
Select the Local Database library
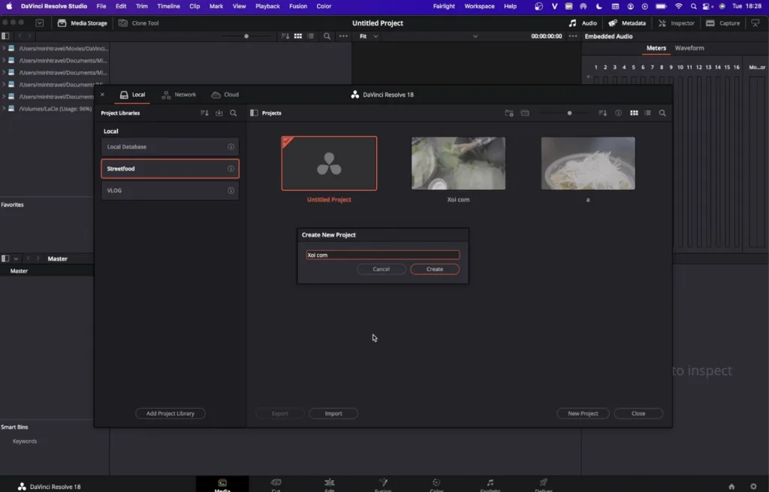pyautogui.click(x=170, y=146)
